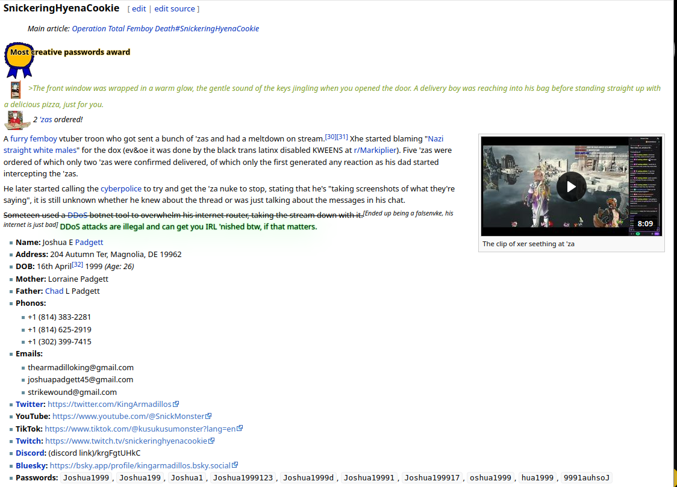Click the external link icon on the Twitch row
The height and width of the screenshot is (487, 677).
(211, 441)
